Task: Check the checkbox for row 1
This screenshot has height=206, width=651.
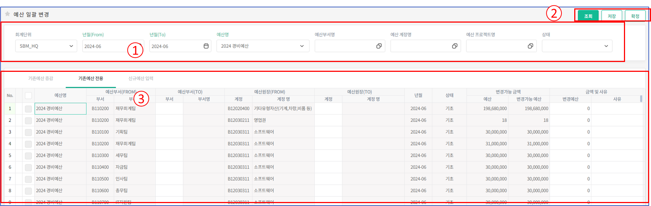Action: point(28,109)
